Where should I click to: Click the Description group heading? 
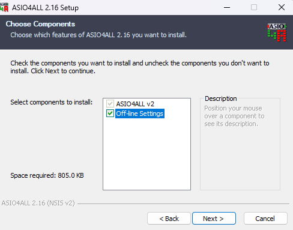click(221, 98)
